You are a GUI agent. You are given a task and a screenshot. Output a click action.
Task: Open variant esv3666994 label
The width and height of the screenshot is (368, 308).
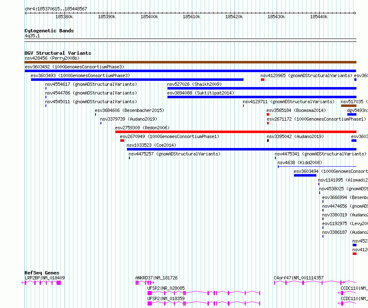[x=345, y=197]
